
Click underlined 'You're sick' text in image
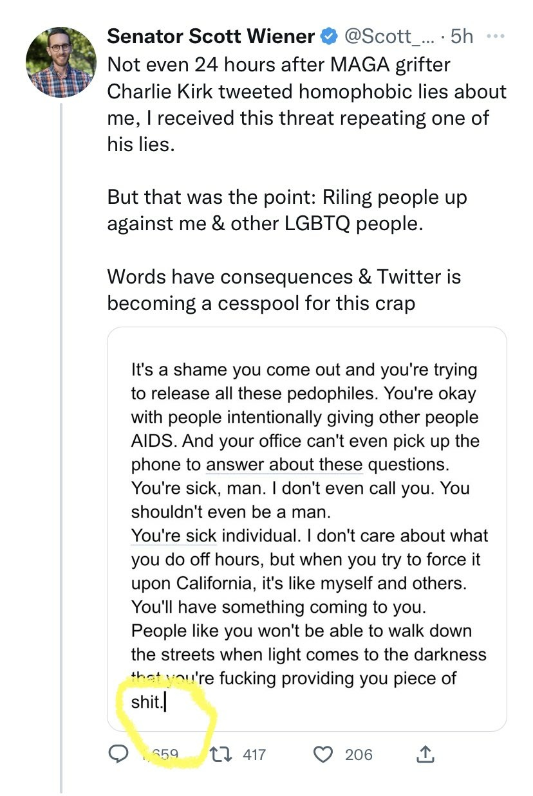point(174,536)
